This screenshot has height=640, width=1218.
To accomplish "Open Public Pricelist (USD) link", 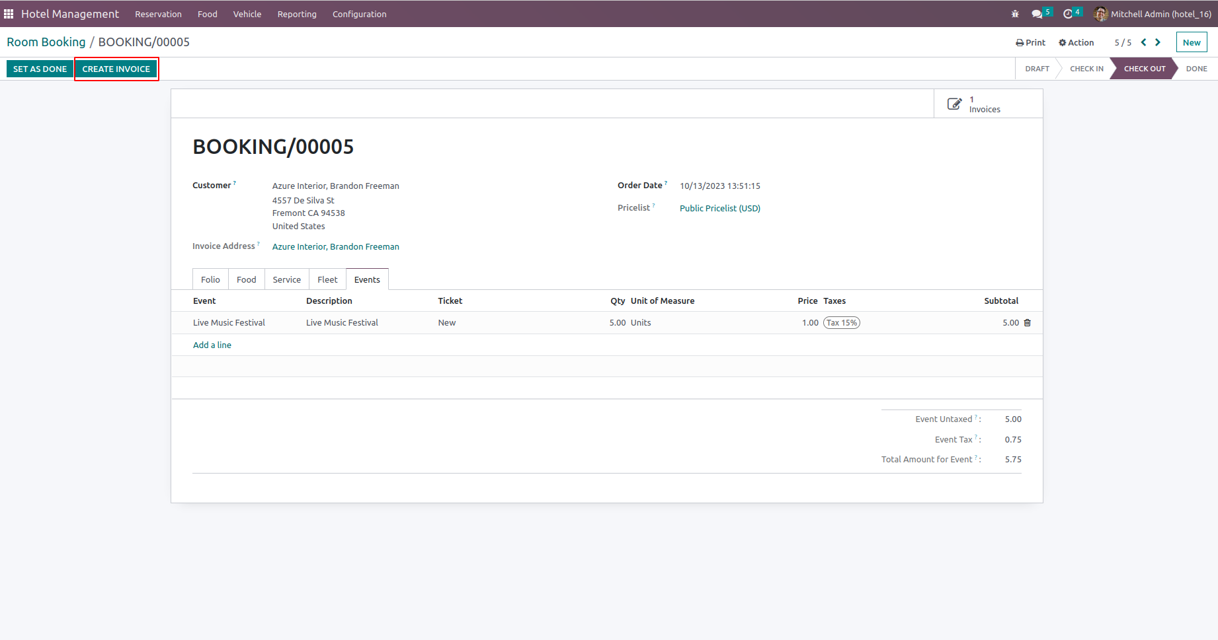I will 719,208.
